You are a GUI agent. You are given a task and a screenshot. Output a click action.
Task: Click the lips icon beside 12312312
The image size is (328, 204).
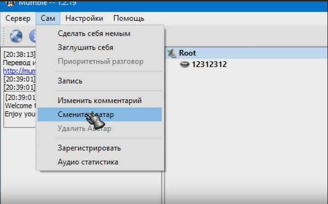[x=184, y=64]
